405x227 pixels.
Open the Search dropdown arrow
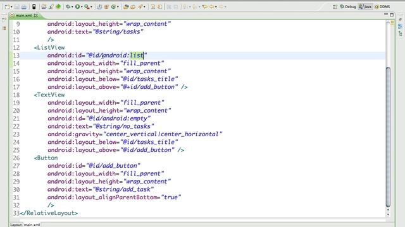click(x=144, y=7)
